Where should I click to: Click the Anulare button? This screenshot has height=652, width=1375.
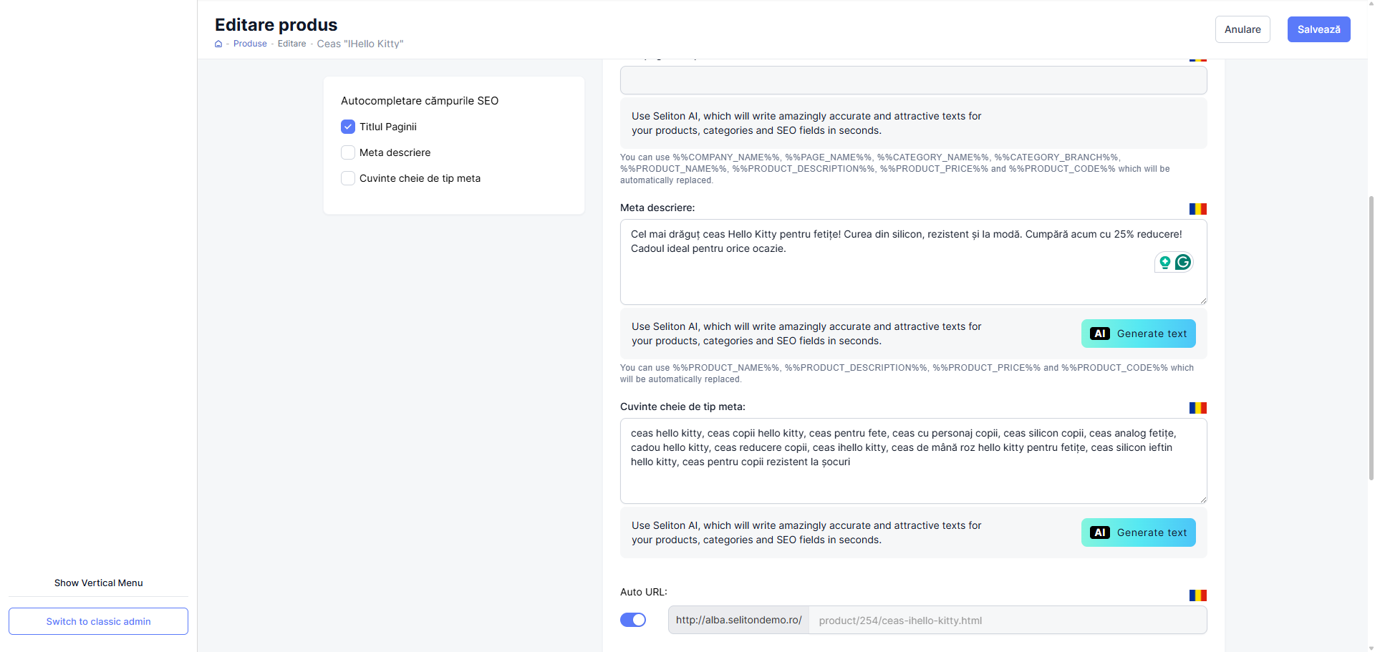pyautogui.click(x=1242, y=29)
